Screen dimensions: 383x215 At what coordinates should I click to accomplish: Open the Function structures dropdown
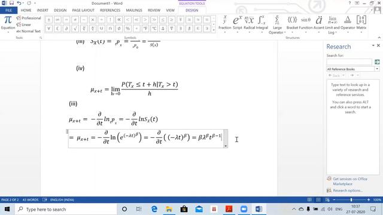306,24
